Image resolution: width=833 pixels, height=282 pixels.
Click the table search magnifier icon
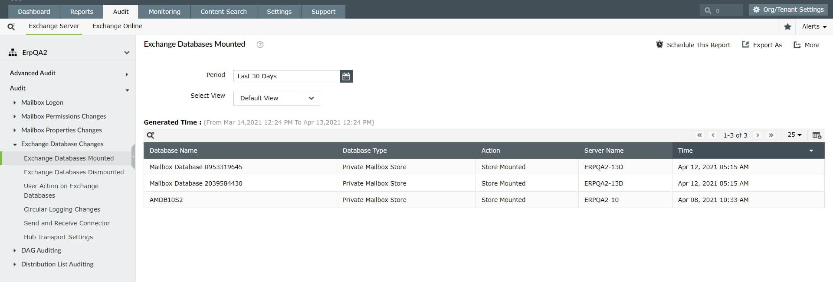151,135
